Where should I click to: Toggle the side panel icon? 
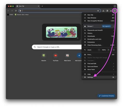107,11
